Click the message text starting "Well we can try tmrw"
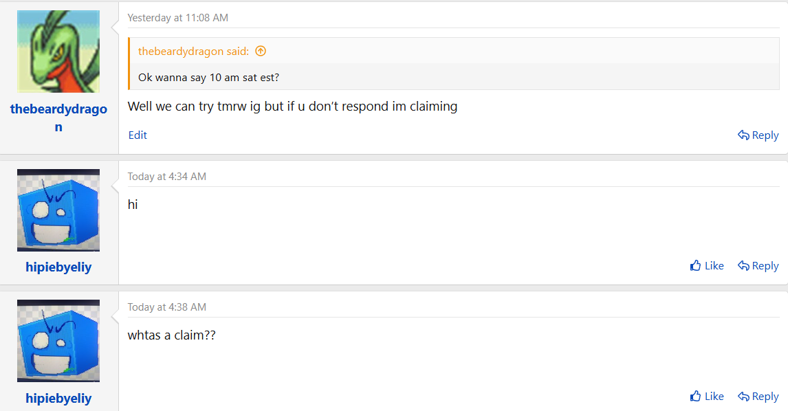 point(292,107)
